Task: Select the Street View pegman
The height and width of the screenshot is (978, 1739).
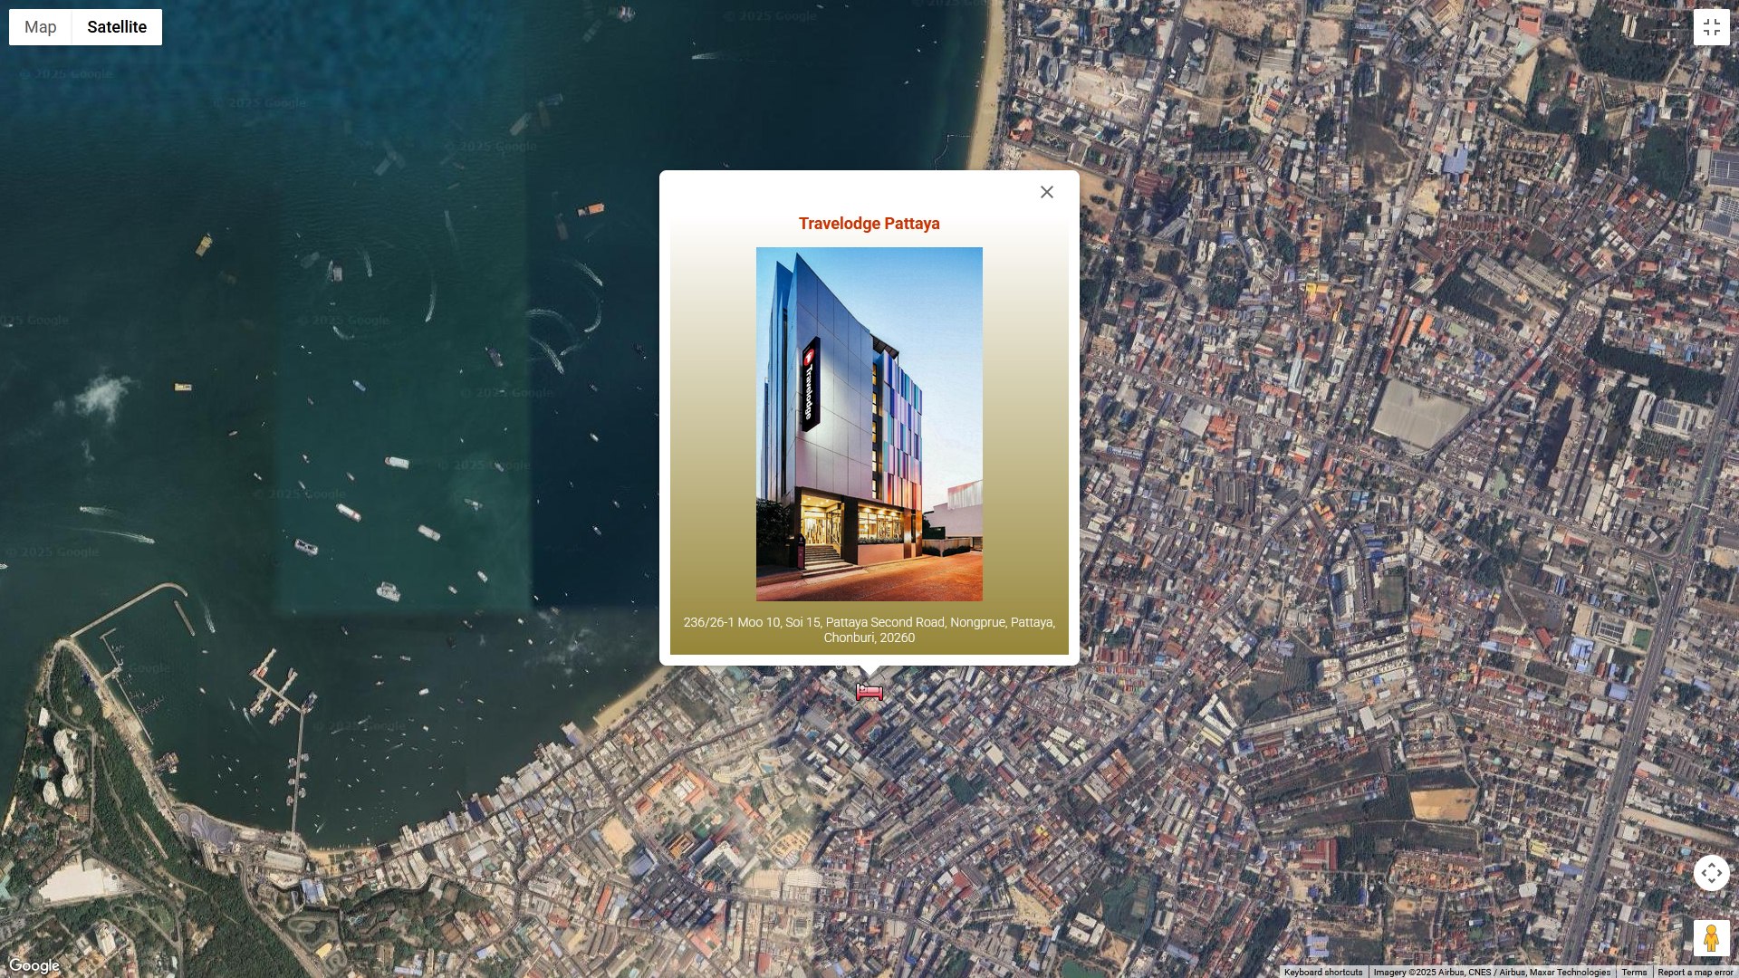Action: [x=1711, y=938]
